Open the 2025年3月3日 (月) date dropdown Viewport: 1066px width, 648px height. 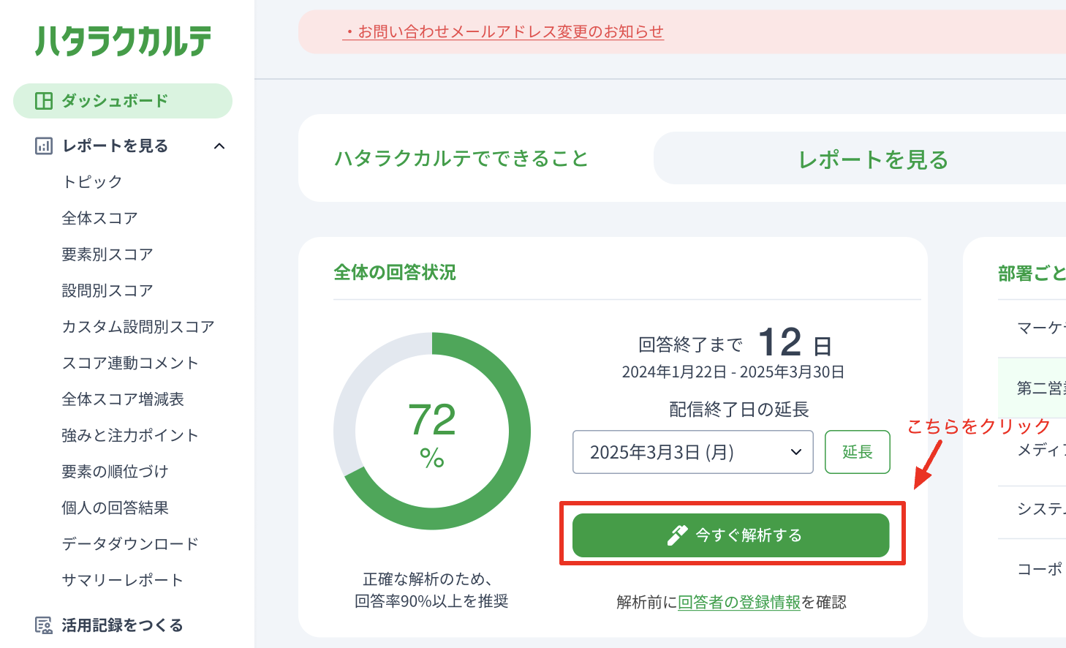(693, 452)
